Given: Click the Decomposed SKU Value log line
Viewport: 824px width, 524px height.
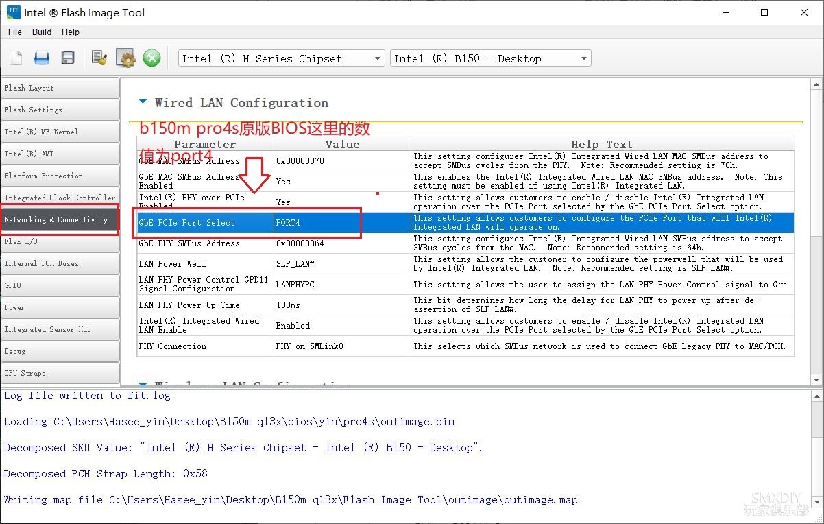Looking at the screenshot, I should [243, 448].
